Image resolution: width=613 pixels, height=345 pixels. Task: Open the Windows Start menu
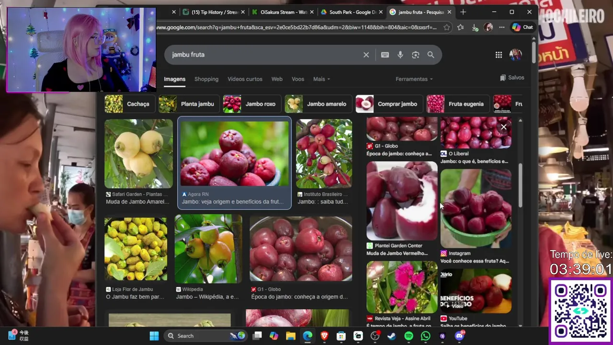tap(154, 336)
